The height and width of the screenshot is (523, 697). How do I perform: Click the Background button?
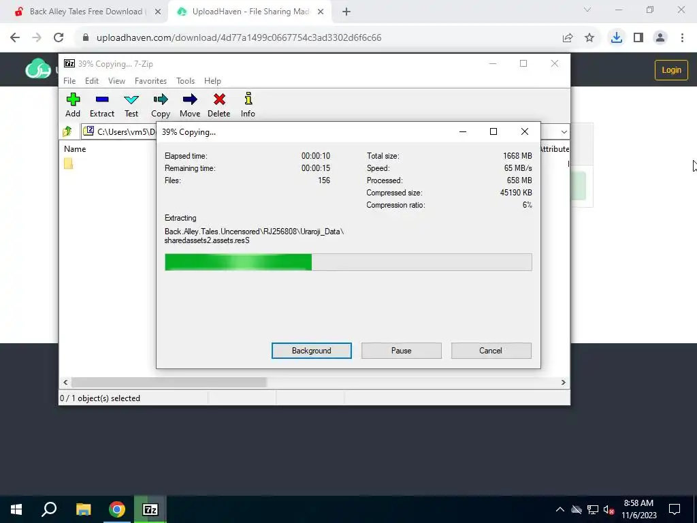311,351
